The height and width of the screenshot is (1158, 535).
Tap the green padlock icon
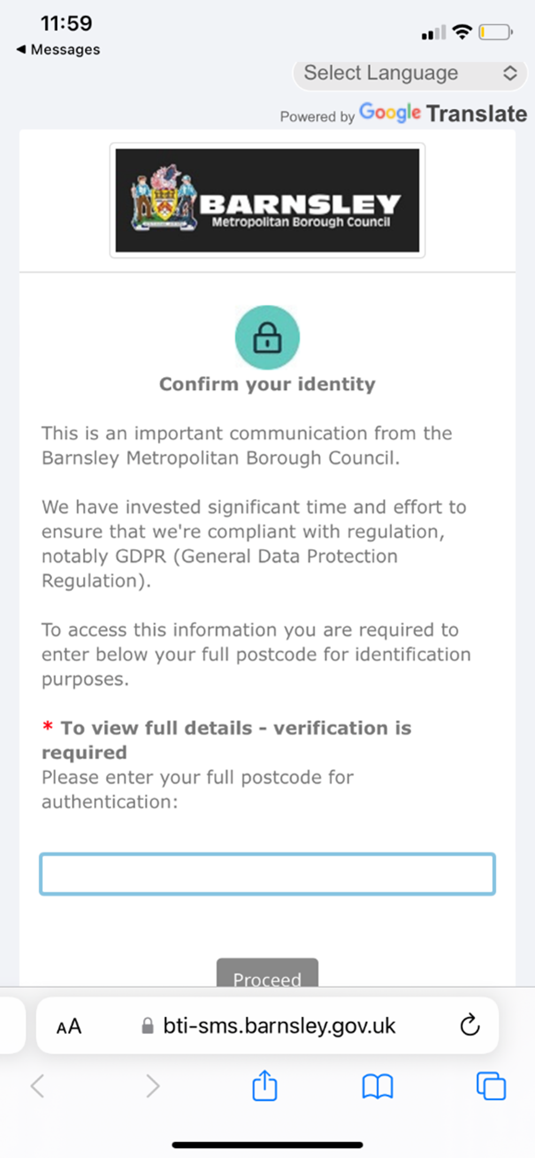tap(267, 338)
